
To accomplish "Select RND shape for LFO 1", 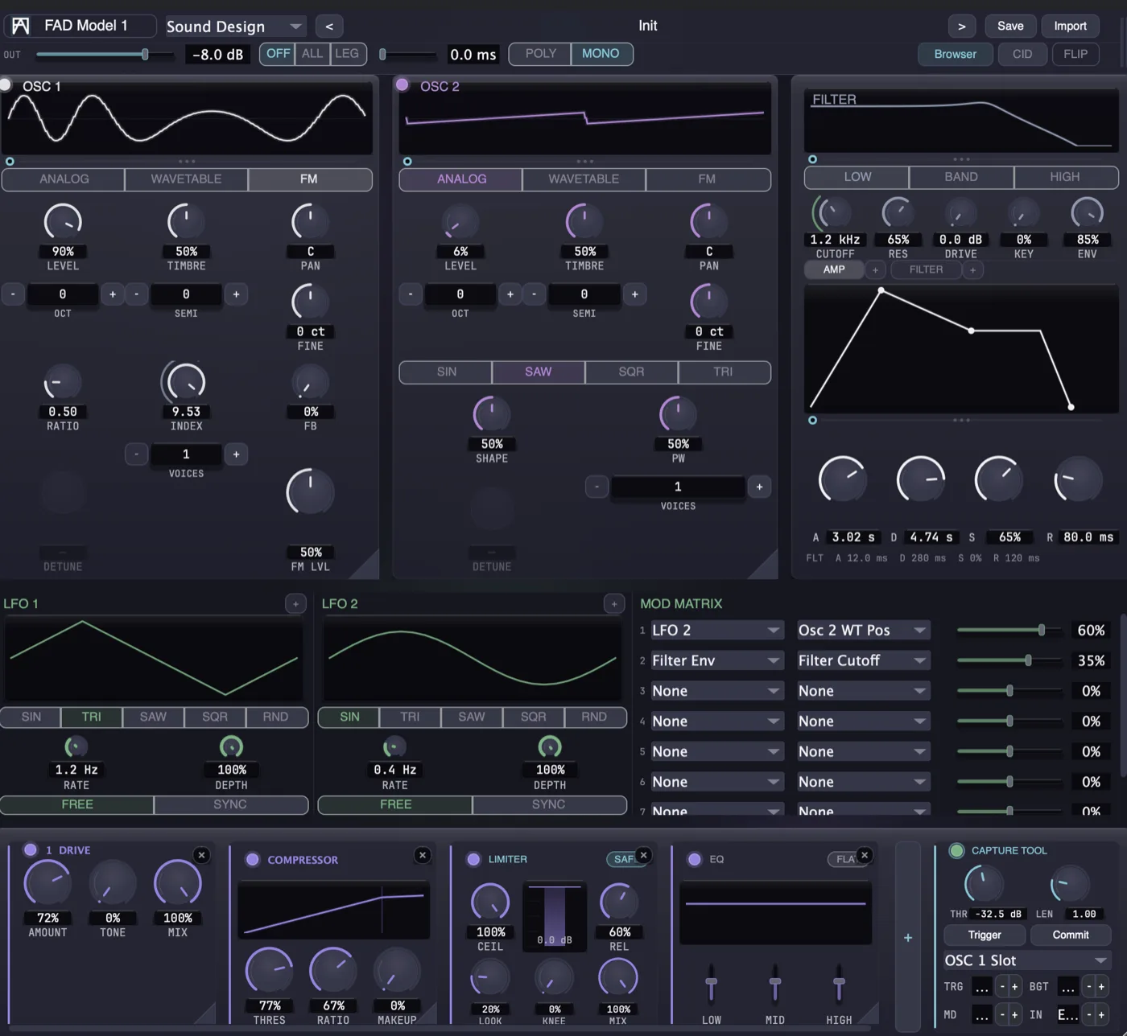I will click(276, 717).
